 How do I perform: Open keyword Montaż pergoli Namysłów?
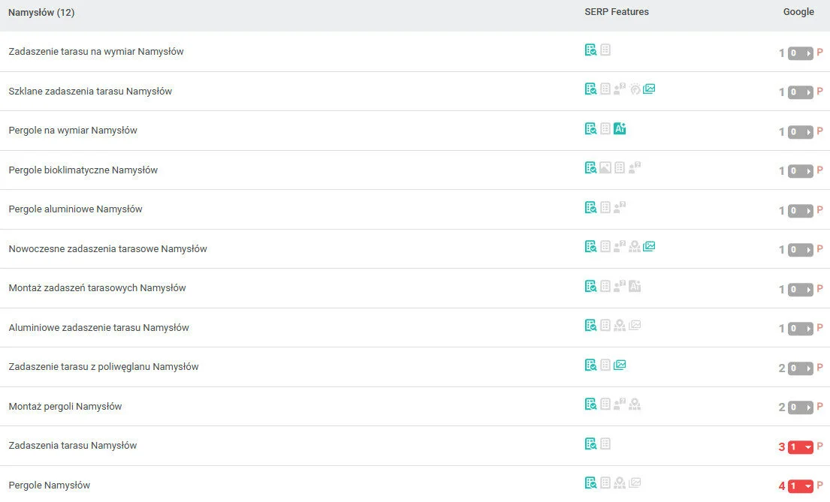(65, 407)
